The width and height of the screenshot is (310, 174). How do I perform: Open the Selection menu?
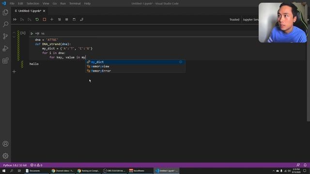(x=33, y=3)
